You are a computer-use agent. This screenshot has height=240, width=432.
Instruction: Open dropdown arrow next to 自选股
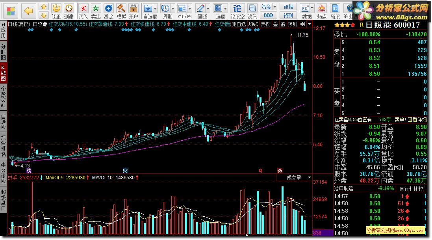click(156, 8)
